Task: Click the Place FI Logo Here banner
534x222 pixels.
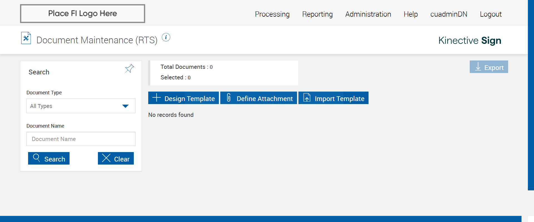Action: coord(83,14)
